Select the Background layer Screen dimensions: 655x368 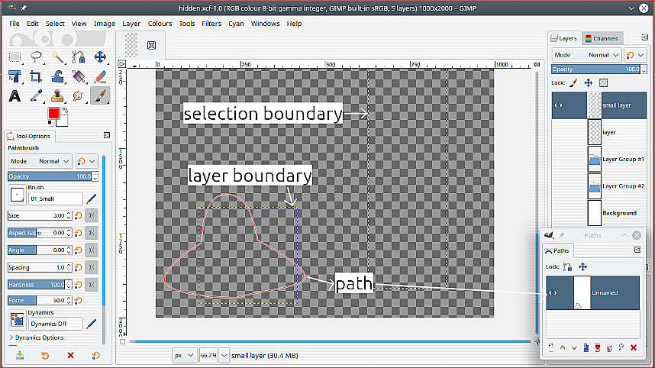pyautogui.click(x=599, y=213)
